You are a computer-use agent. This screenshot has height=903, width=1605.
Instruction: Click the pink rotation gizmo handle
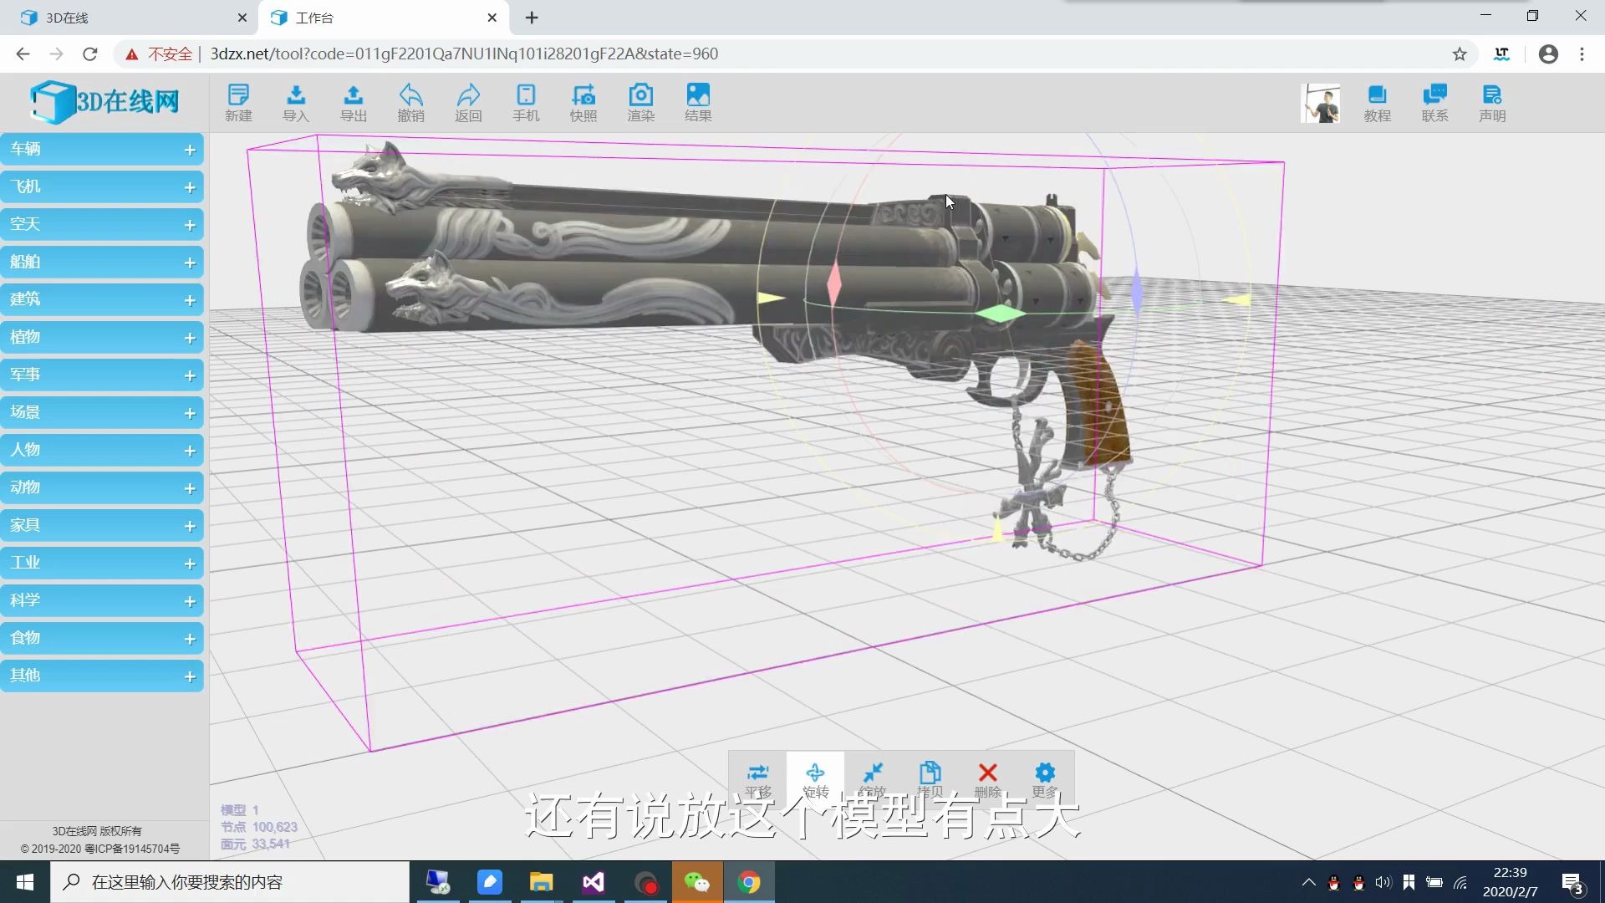(x=834, y=284)
